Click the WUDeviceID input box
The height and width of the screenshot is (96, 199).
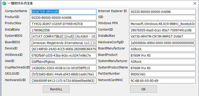point(63,55)
